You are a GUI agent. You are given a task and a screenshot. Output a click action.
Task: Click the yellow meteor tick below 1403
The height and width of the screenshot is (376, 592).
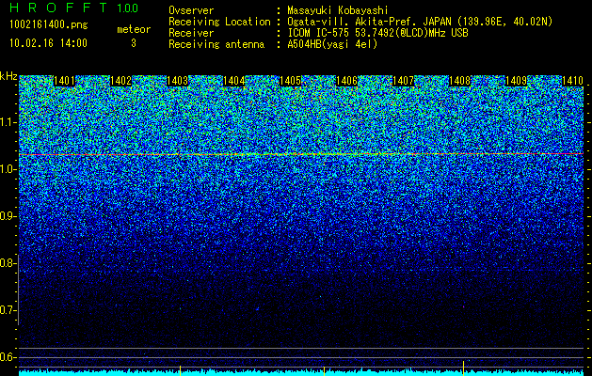tap(180, 370)
